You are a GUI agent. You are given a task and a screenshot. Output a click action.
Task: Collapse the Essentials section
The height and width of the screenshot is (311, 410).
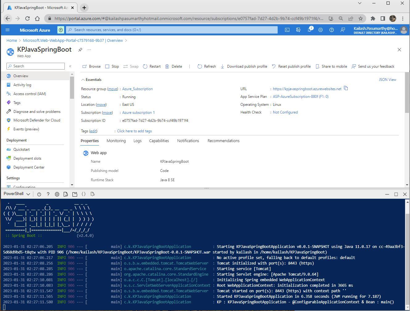pos(91,80)
